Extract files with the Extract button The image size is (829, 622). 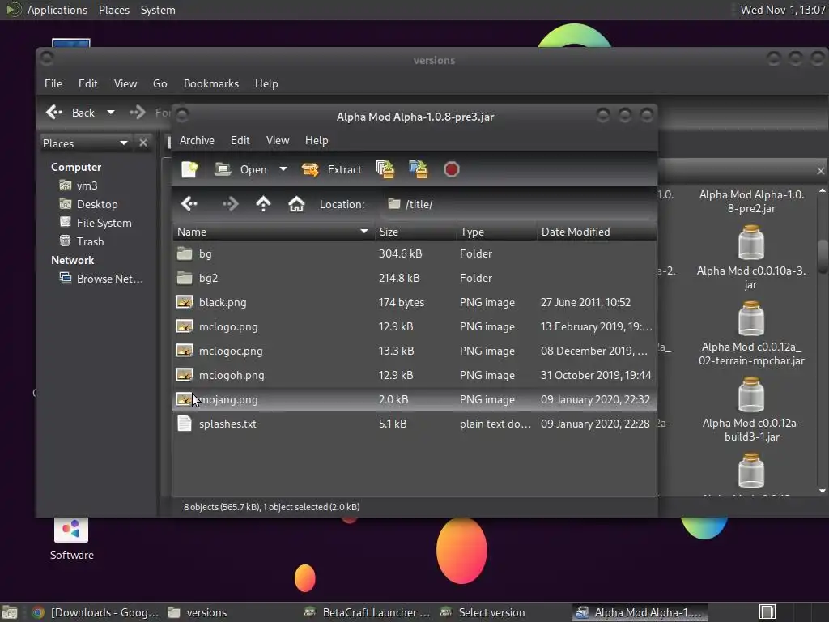(x=331, y=169)
